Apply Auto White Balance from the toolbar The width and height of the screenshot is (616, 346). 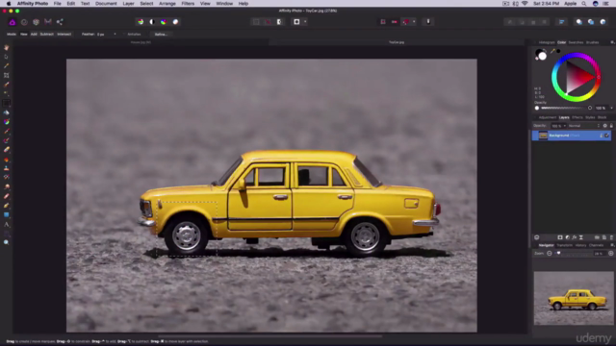tap(175, 22)
